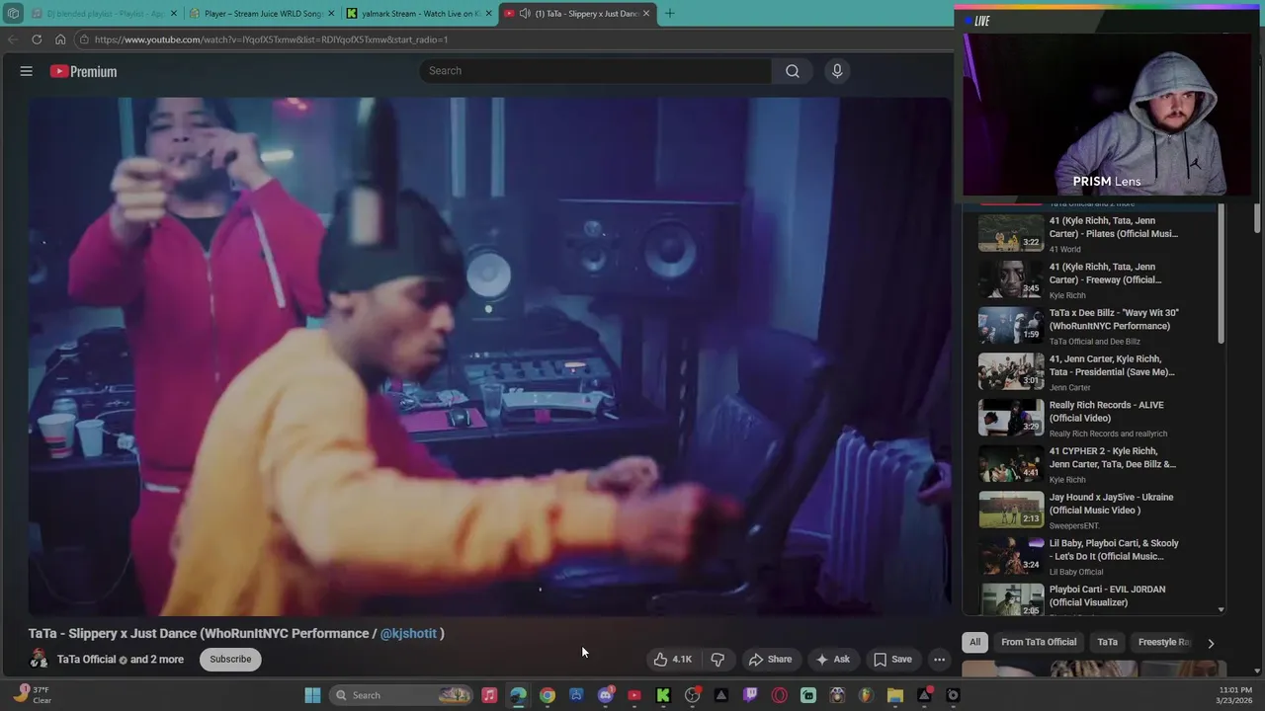Click into the YouTube search field
Viewport: 1265px width, 711px height.
(x=596, y=71)
